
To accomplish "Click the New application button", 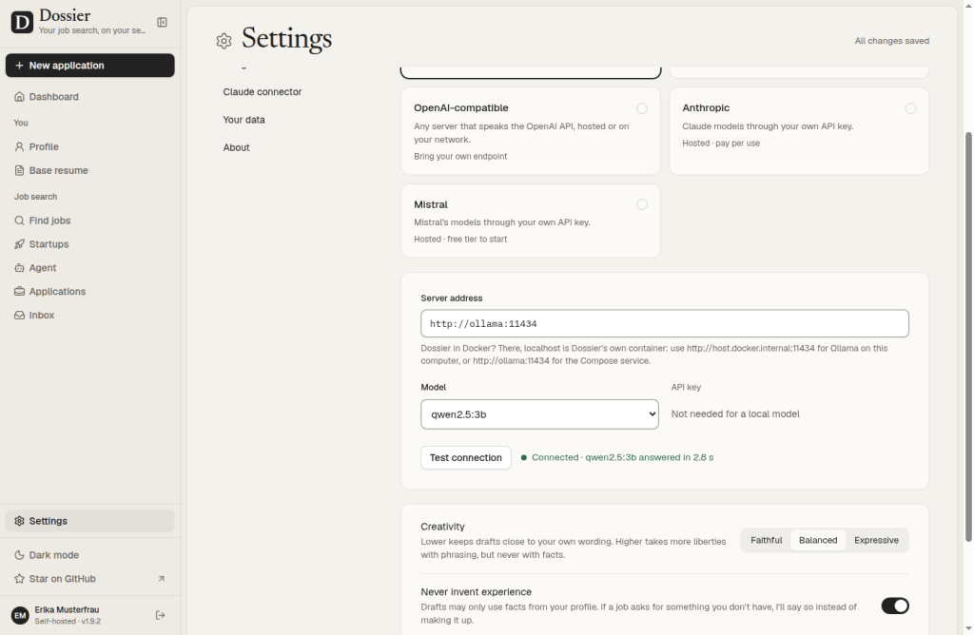I will point(90,66).
